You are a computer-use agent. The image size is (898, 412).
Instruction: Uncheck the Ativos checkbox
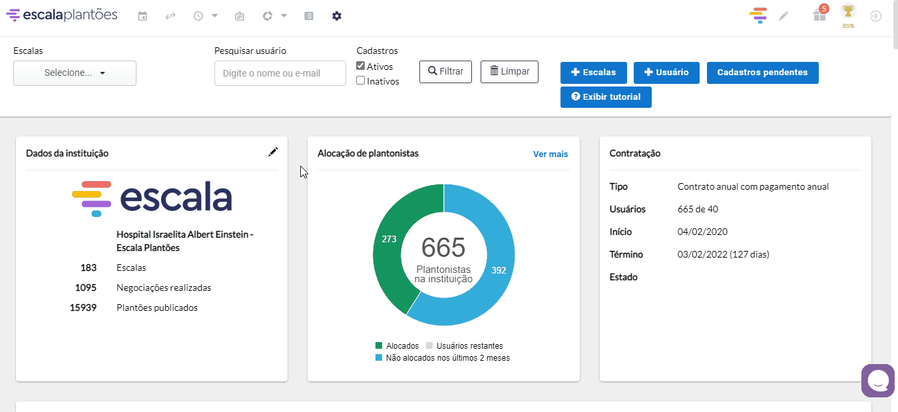coord(360,66)
